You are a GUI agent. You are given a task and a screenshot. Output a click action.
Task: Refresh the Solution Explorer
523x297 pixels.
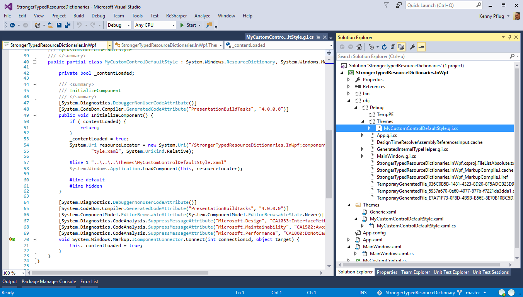[x=384, y=47]
